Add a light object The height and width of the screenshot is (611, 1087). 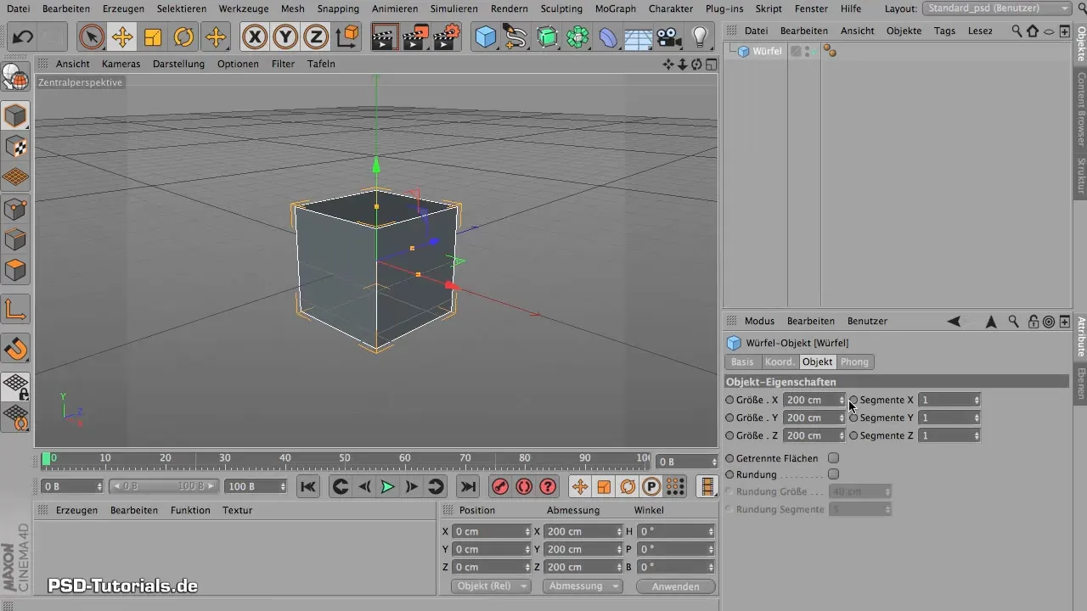[x=700, y=37]
